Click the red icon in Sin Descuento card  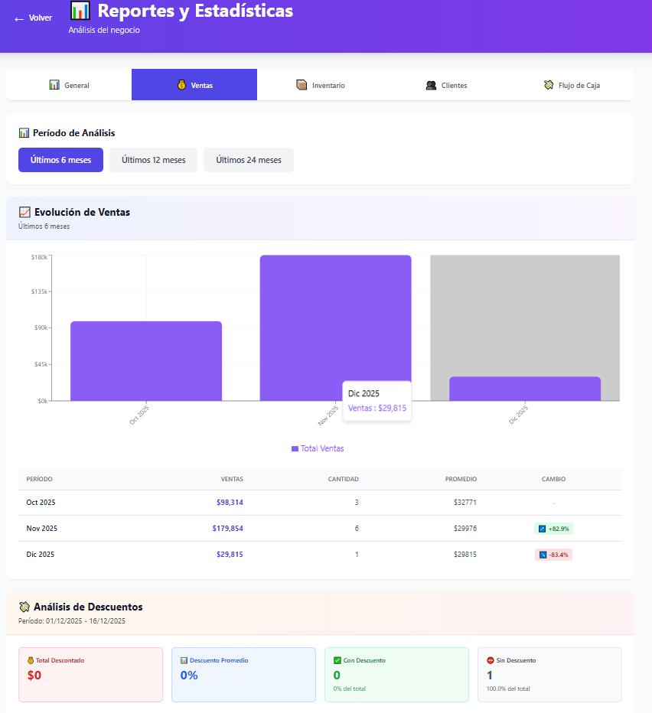click(x=491, y=660)
